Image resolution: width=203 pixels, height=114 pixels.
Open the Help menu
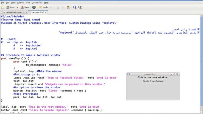[46, 3]
